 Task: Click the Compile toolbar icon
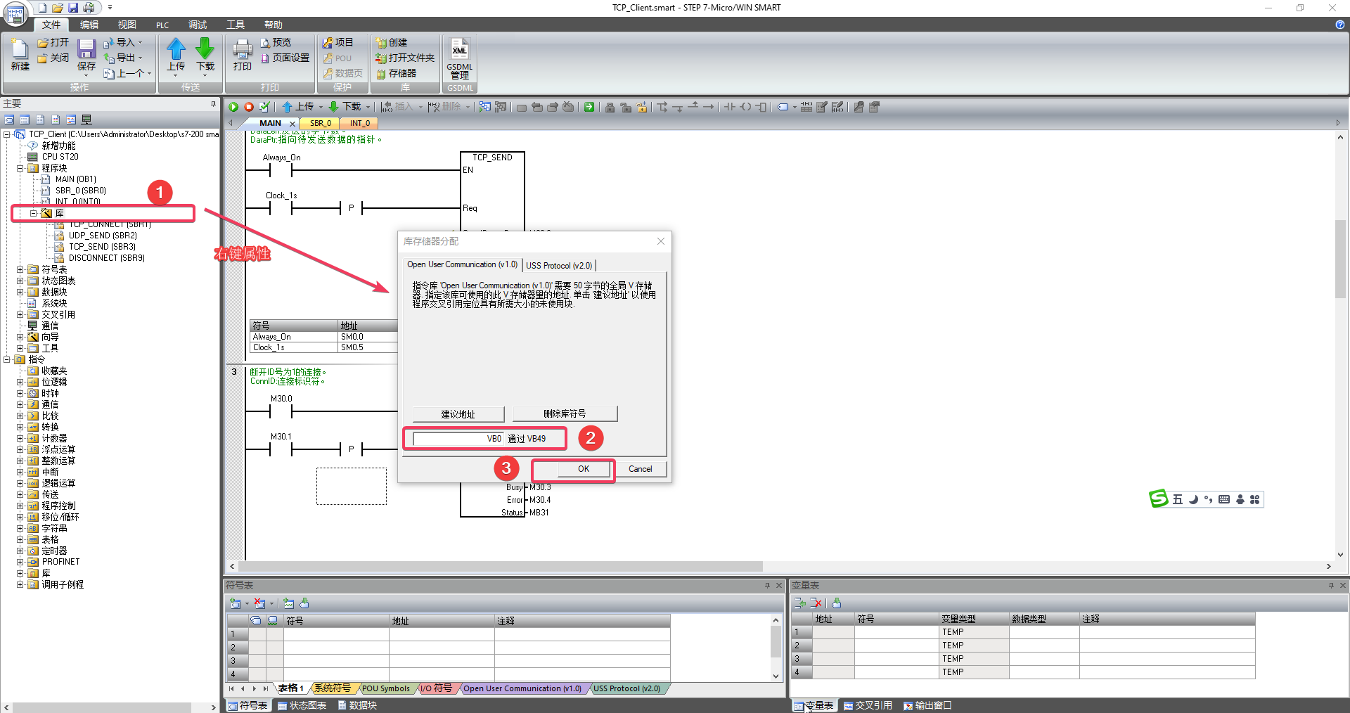tap(264, 107)
